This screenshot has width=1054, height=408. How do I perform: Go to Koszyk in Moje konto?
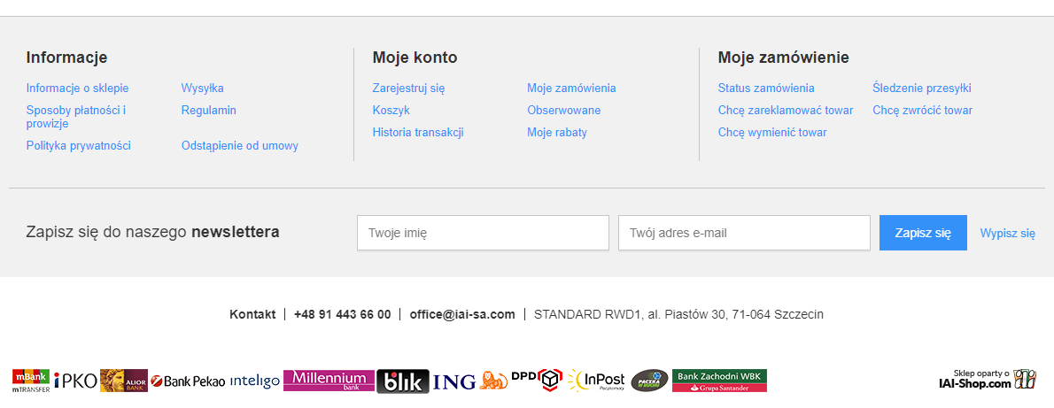point(391,111)
